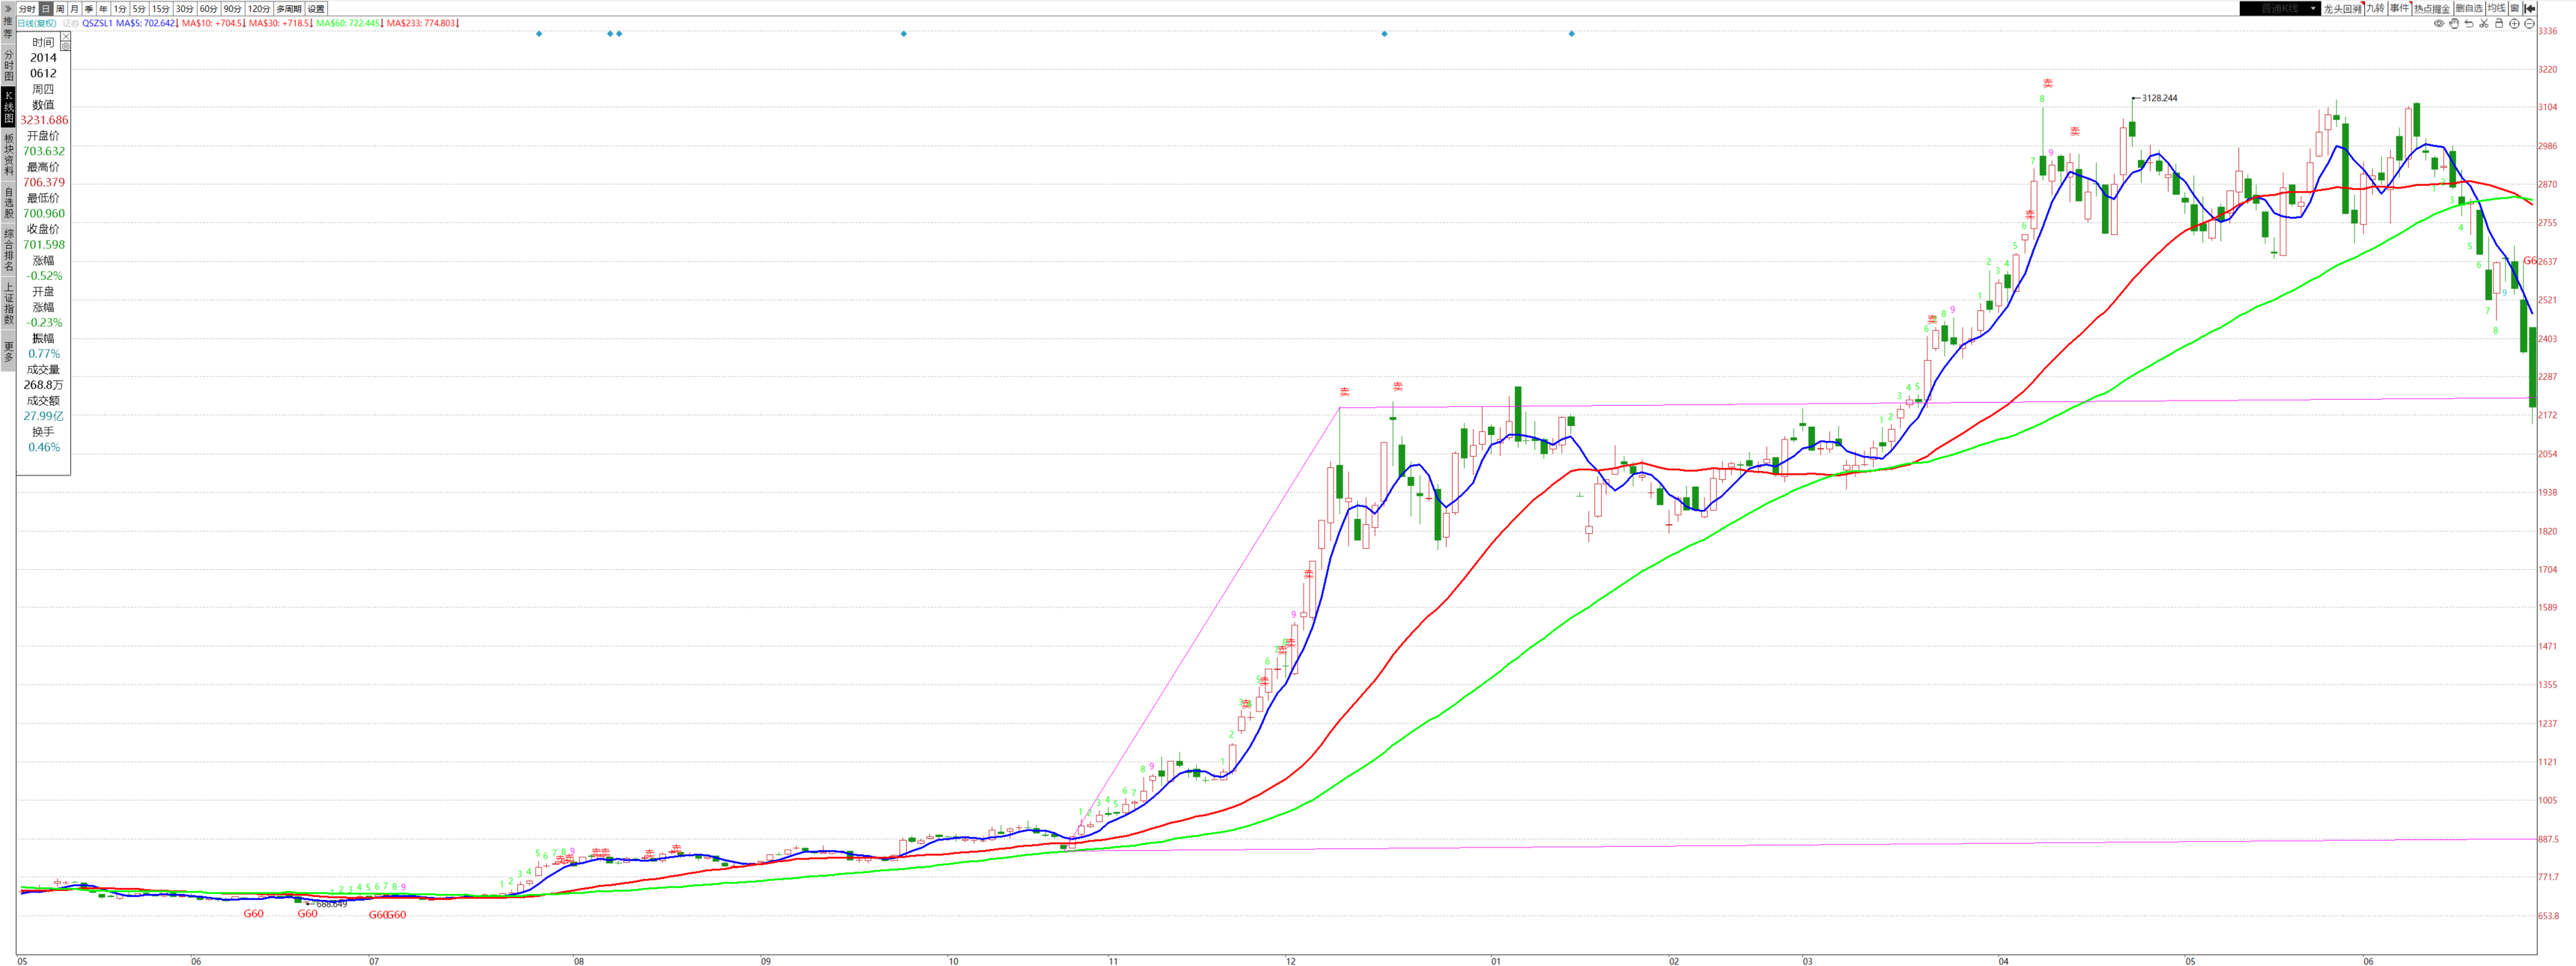Open 上证指数 sidebar tab
This screenshot has width=2576, height=966.
8,303
